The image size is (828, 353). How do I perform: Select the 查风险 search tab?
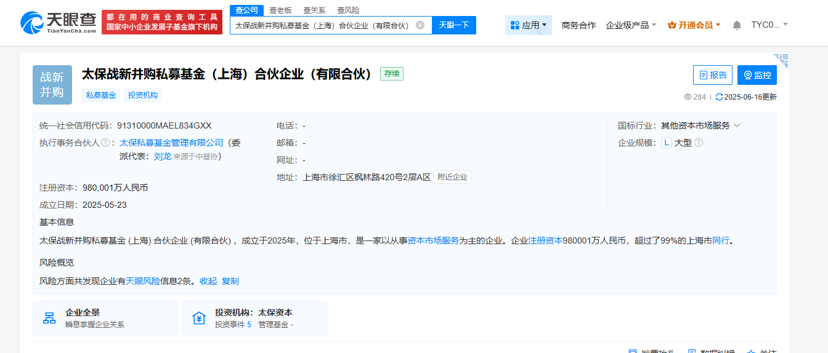pos(348,10)
